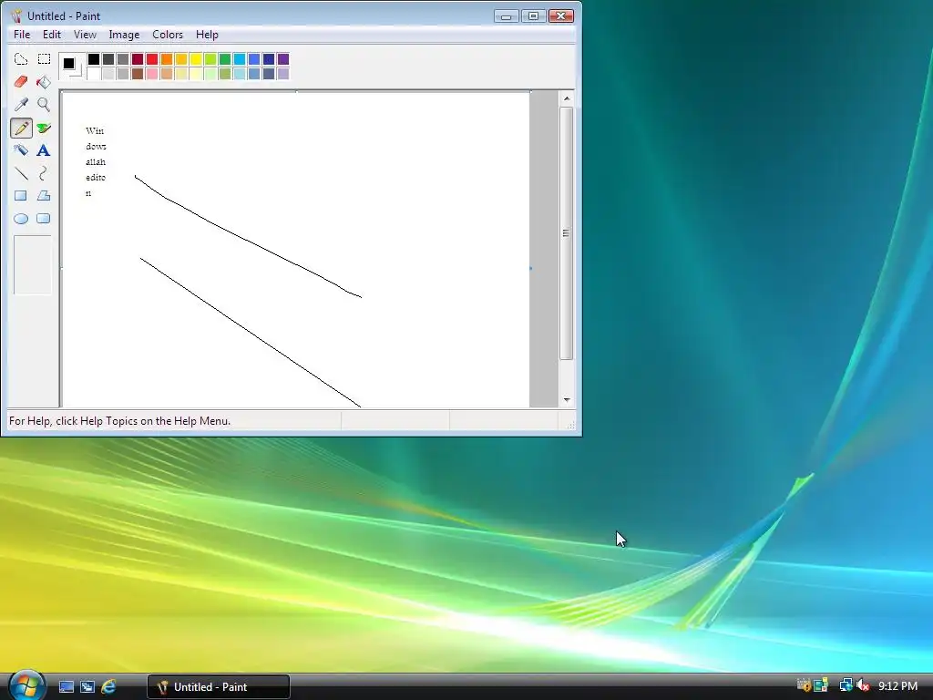This screenshot has height=700, width=933.
Task: Pick the purple color swatch
Action: pos(283,59)
